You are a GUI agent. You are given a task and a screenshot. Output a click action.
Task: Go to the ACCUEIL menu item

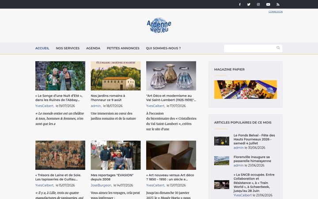pyautogui.click(x=42, y=48)
